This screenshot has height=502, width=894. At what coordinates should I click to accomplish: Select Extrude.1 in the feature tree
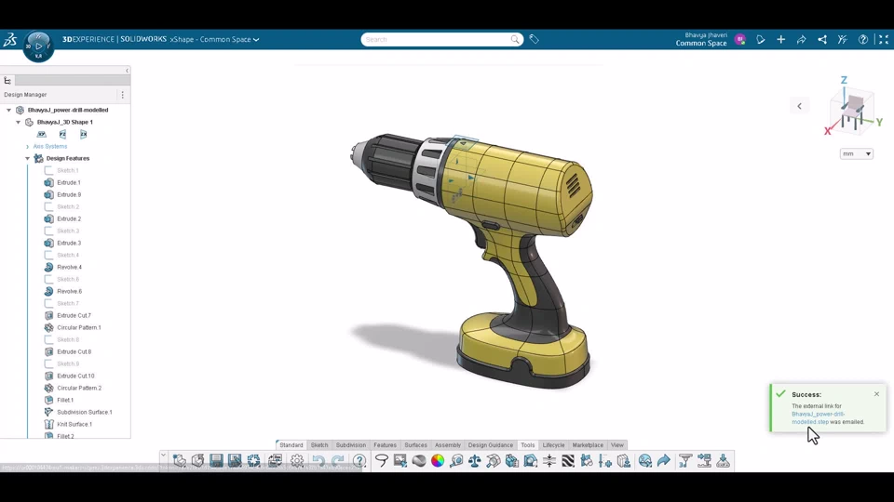click(68, 183)
